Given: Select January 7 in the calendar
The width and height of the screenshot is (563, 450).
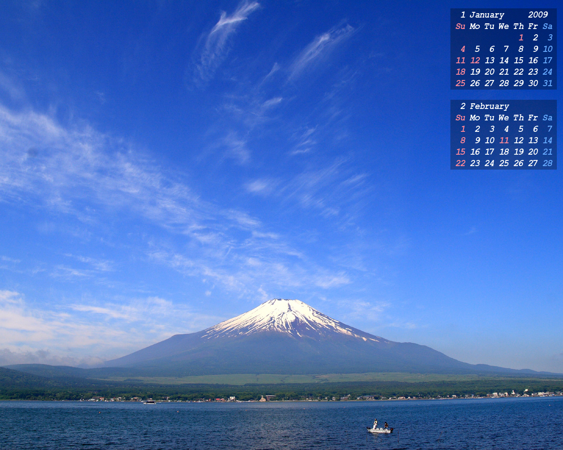Looking at the screenshot, I should click(506, 49).
